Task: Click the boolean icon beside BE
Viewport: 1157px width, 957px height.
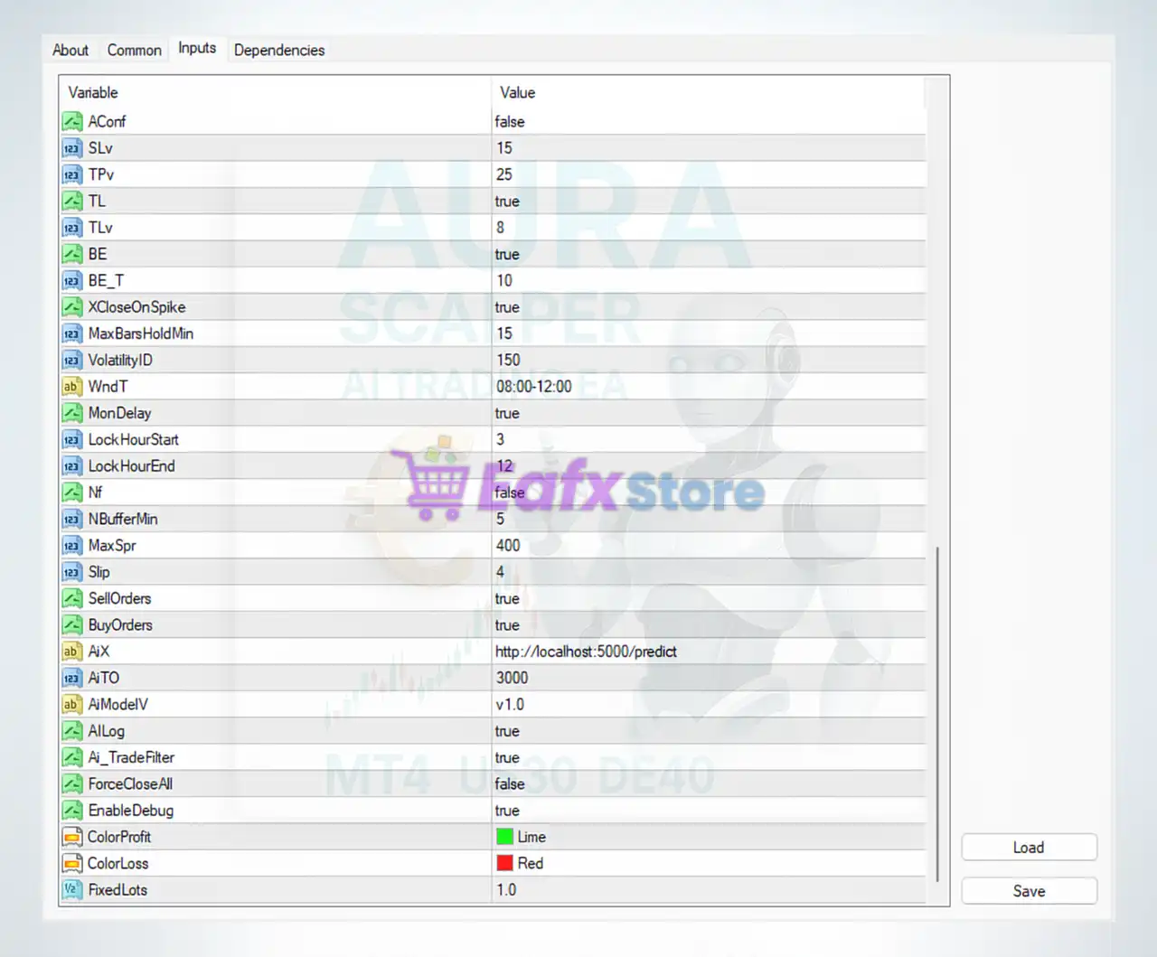Action: [x=72, y=254]
